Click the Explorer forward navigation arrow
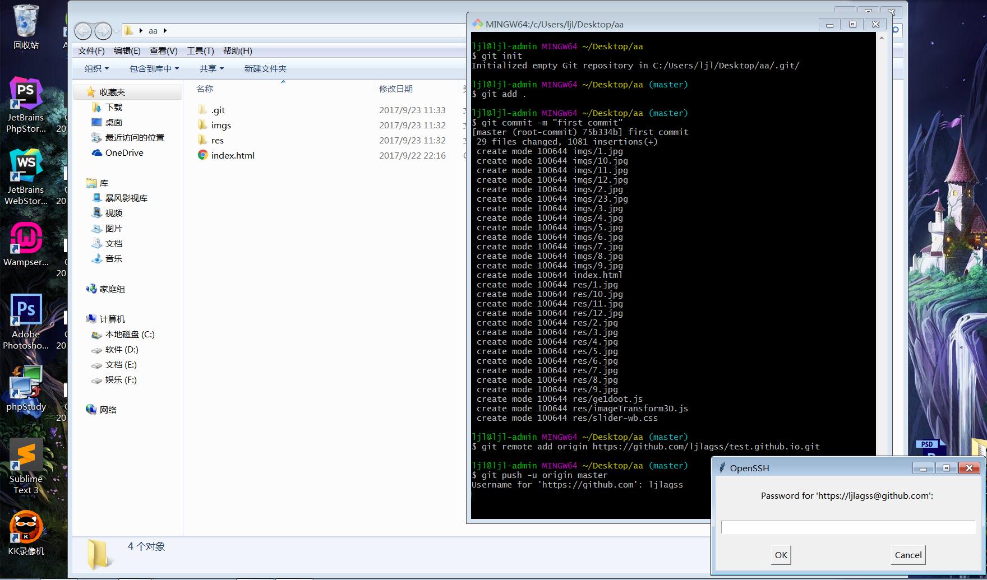The image size is (987, 580). click(103, 31)
